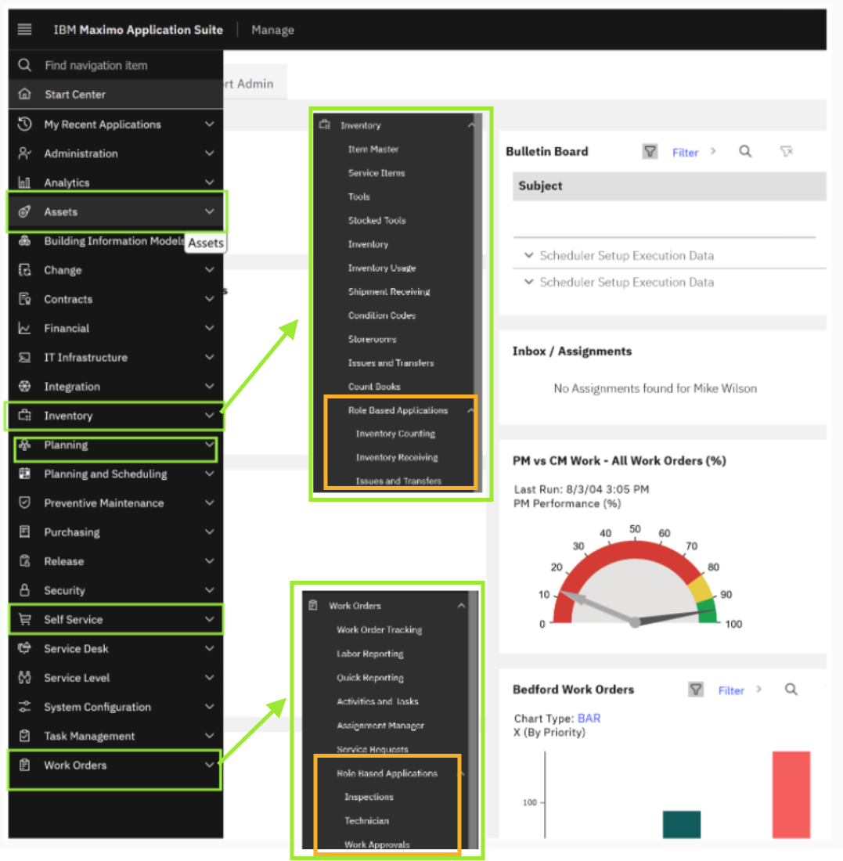Viewport: 843px width, 861px height.
Task: Click the Find navigation item search field
Action: click(x=116, y=65)
